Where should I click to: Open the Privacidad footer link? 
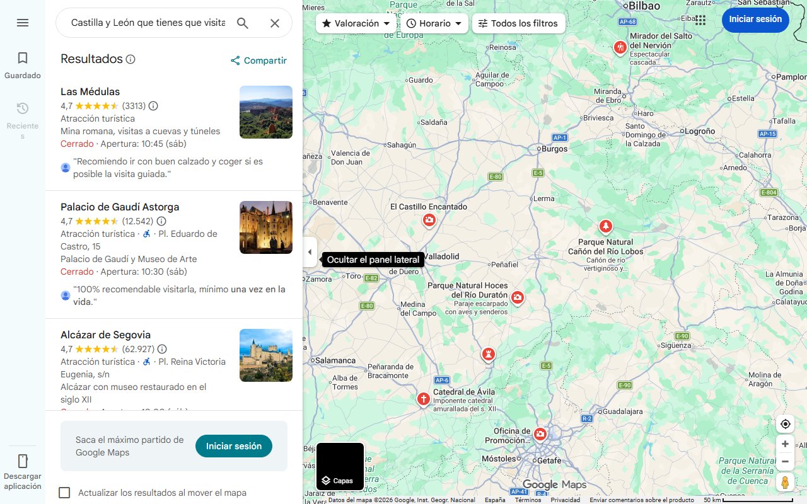pos(566,499)
